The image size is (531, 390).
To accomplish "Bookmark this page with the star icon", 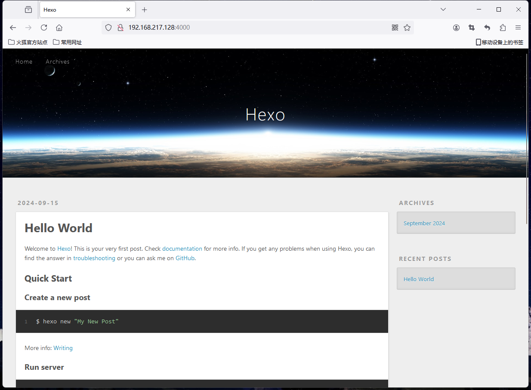I will point(407,28).
